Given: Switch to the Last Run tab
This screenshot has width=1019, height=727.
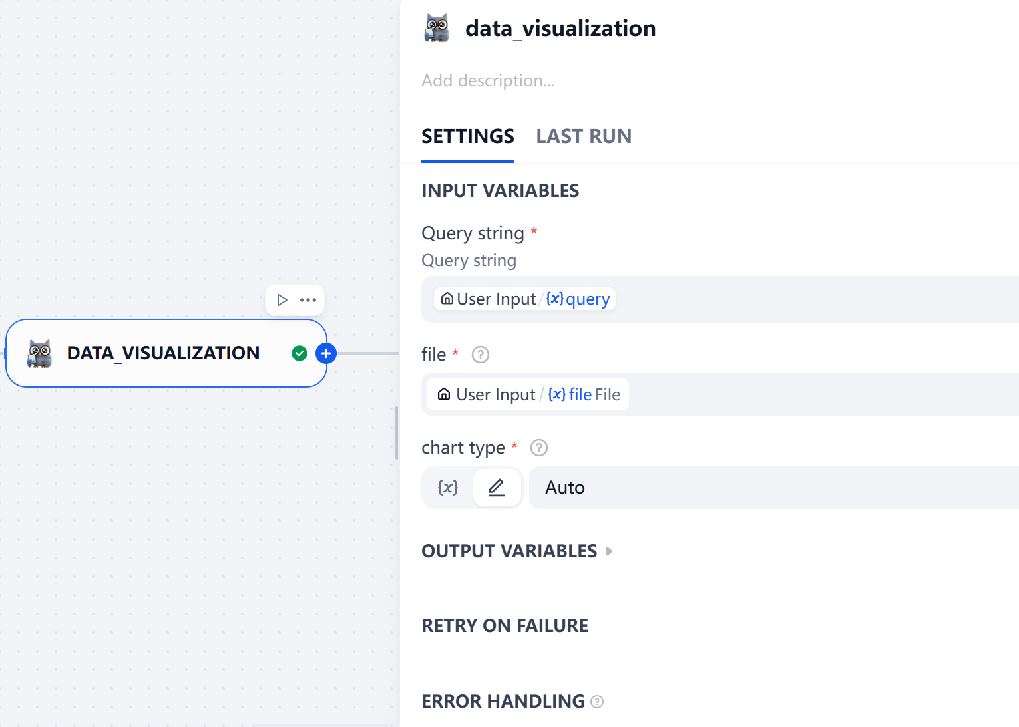Looking at the screenshot, I should point(584,136).
